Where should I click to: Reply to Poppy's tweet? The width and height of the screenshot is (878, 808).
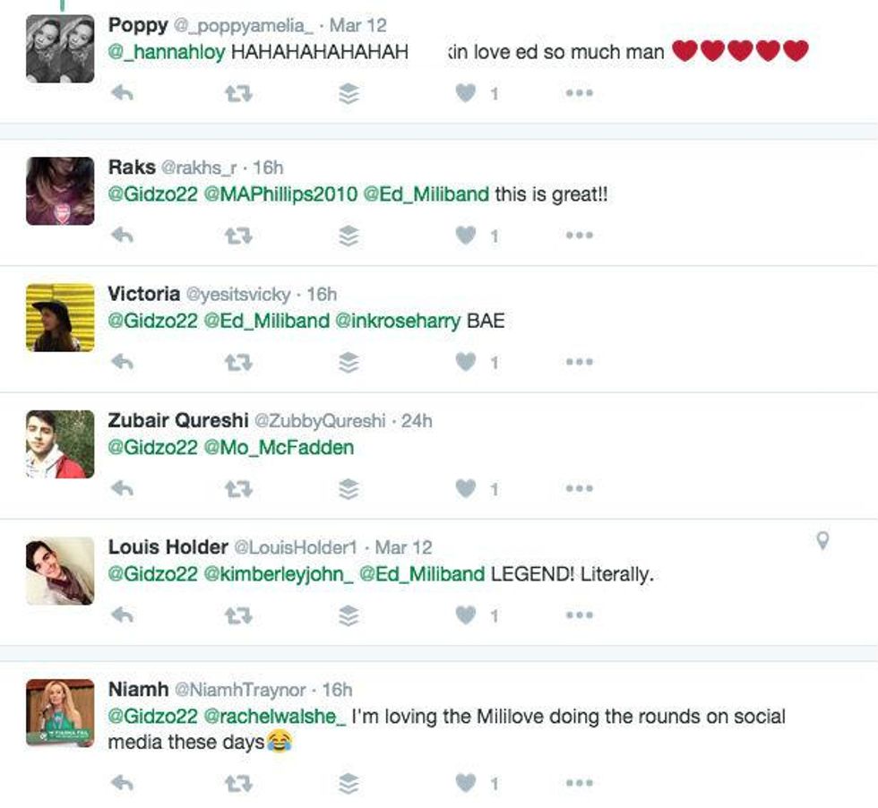(122, 93)
